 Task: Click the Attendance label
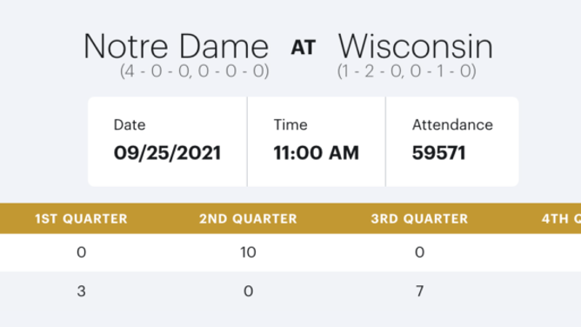click(452, 125)
